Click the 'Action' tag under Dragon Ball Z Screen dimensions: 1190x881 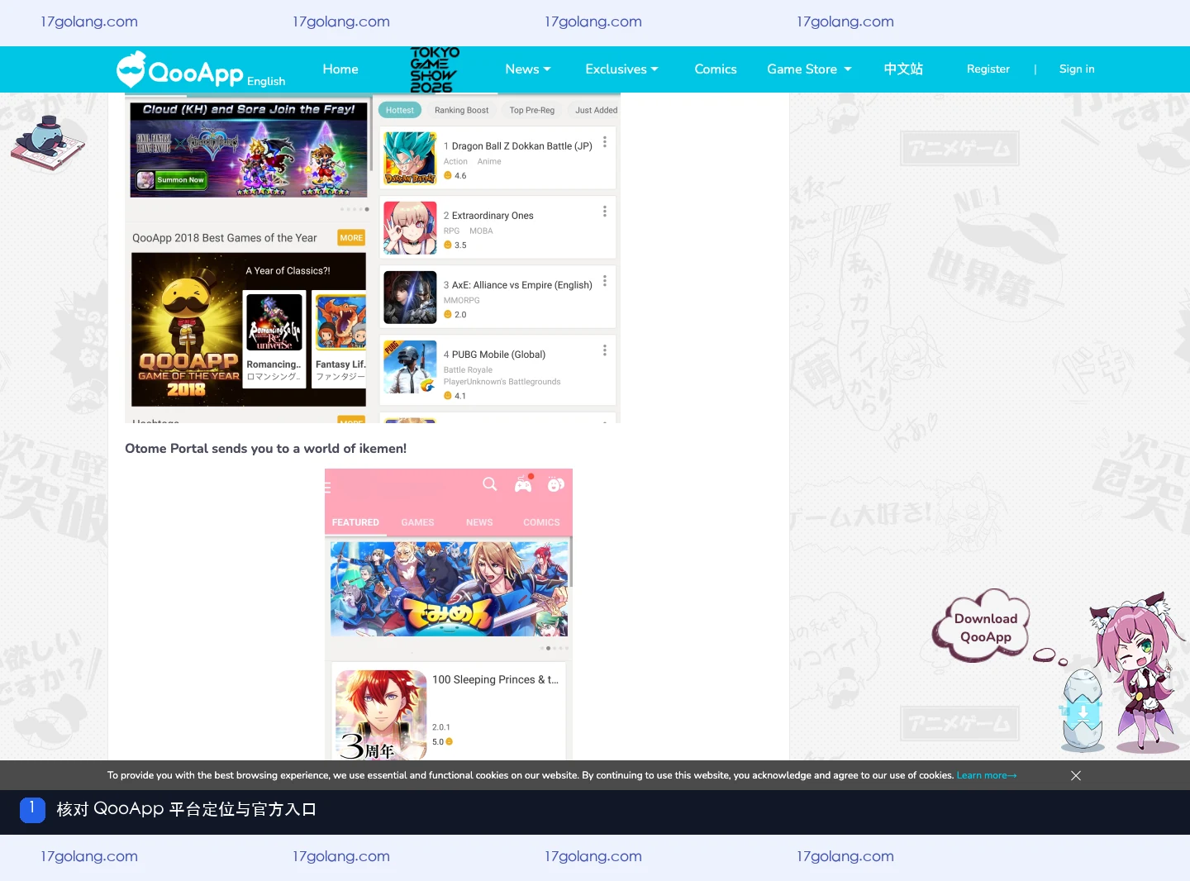(x=455, y=162)
